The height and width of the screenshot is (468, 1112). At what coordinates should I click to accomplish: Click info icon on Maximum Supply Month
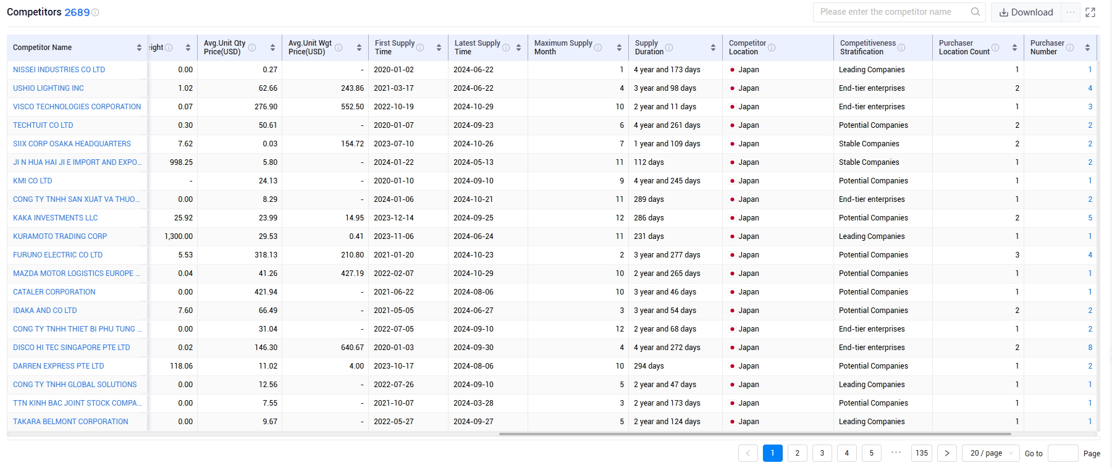[598, 48]
